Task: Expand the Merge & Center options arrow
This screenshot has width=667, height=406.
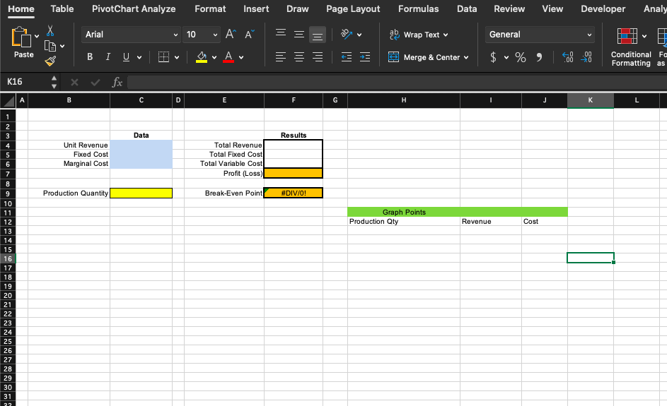Action: [466, 57]
